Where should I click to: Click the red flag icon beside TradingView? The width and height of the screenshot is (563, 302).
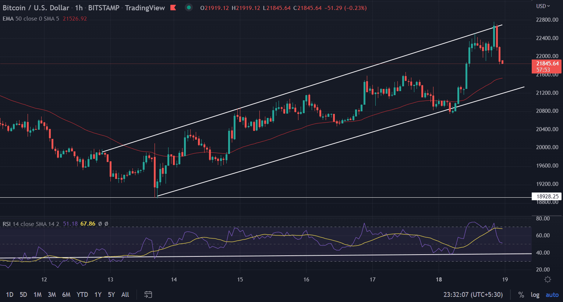coord(173,8)
